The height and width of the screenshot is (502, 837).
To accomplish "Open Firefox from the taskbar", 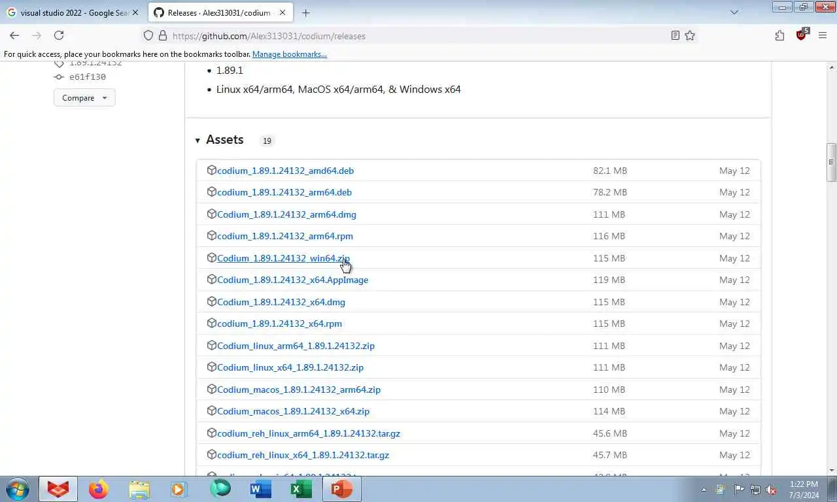I will click(98, 489).
